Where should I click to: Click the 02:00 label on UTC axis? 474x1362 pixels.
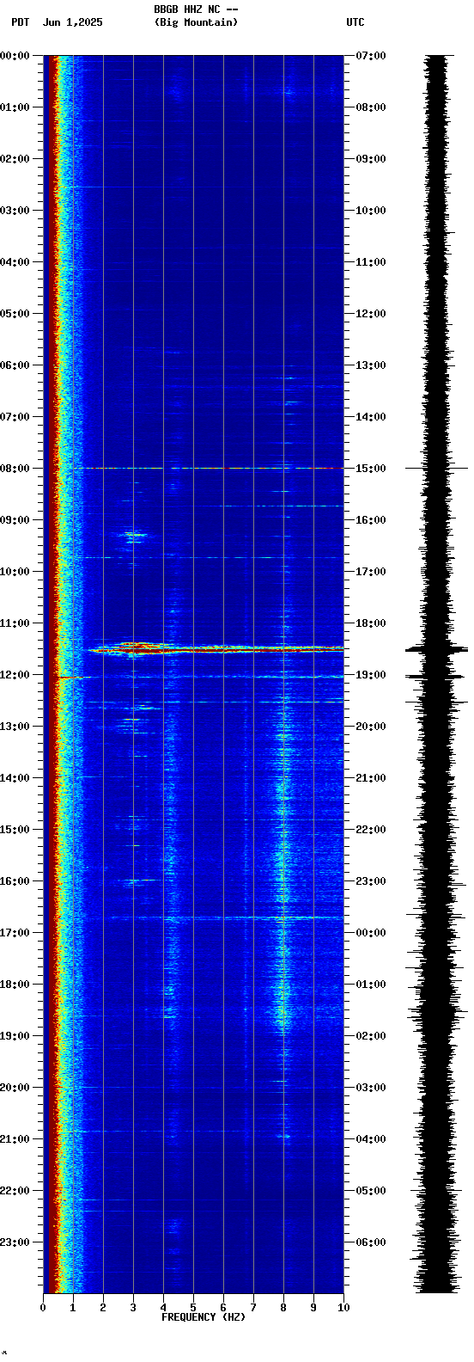[x=371, y=1036]
